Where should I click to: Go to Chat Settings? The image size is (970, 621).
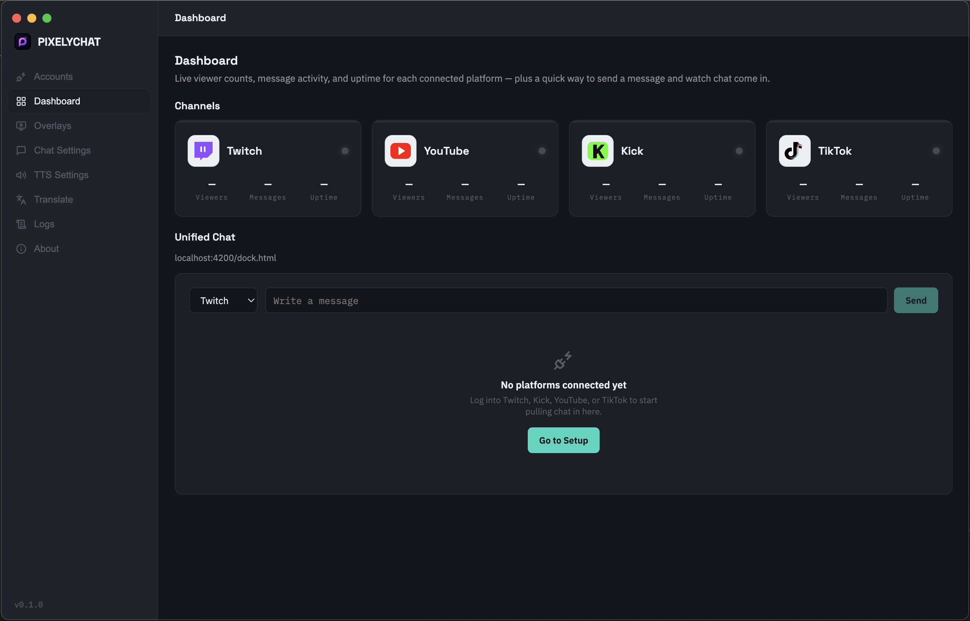click(79, 151)
